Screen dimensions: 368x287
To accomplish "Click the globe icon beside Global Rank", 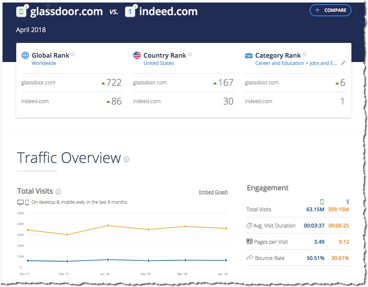I will pos(25,56).
